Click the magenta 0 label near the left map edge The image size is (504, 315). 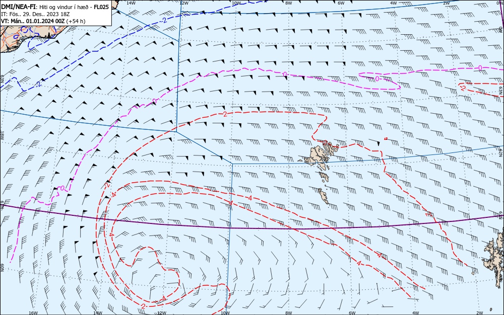click(x=62, y=188)
